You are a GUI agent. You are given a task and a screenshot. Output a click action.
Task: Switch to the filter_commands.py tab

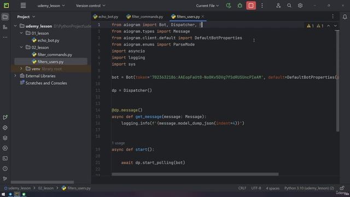point(144,17)
